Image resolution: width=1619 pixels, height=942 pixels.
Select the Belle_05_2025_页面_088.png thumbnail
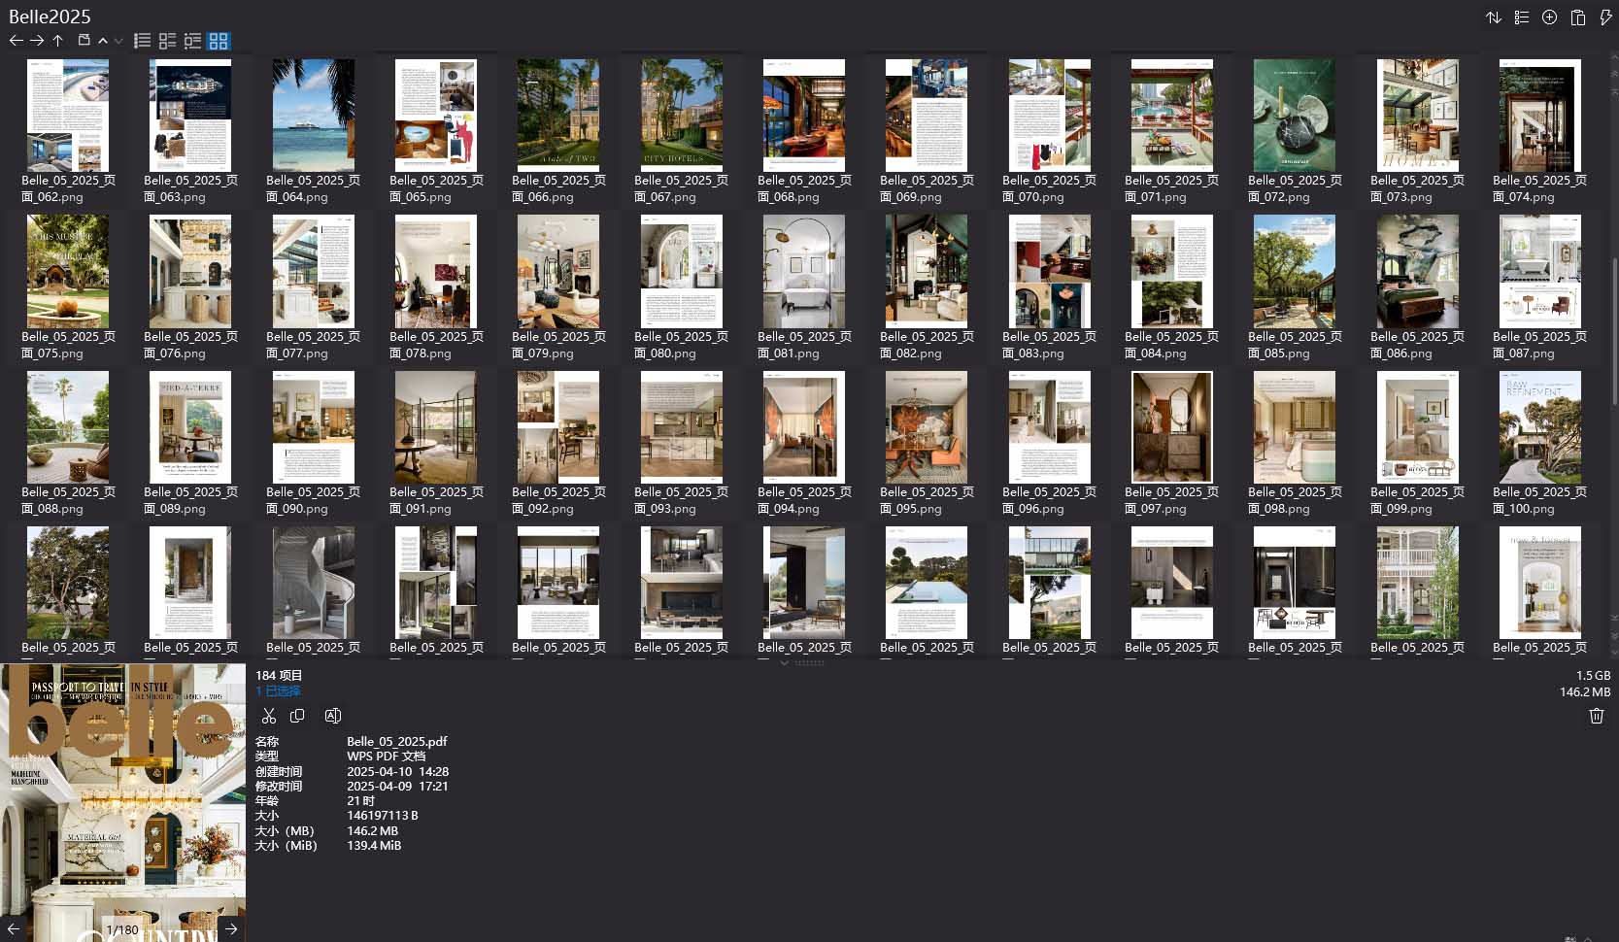67,427
